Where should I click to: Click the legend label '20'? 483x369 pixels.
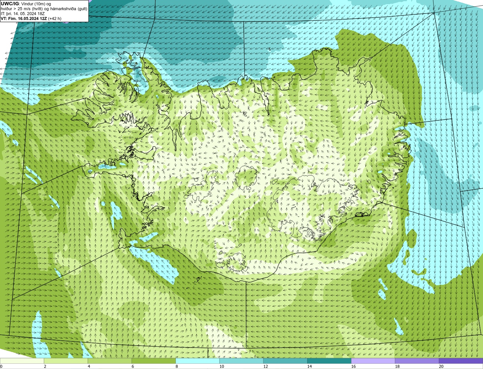pyautogui.click(x=441, y=366)
